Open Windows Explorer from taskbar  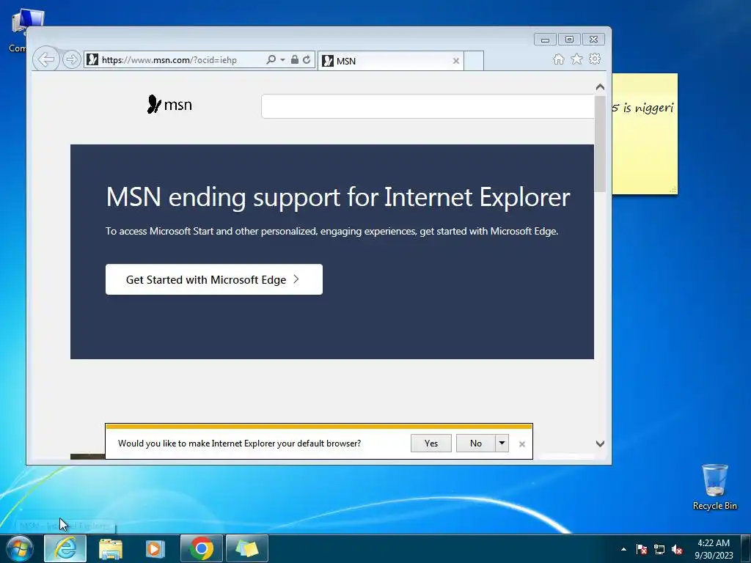[x=111, y=548]
